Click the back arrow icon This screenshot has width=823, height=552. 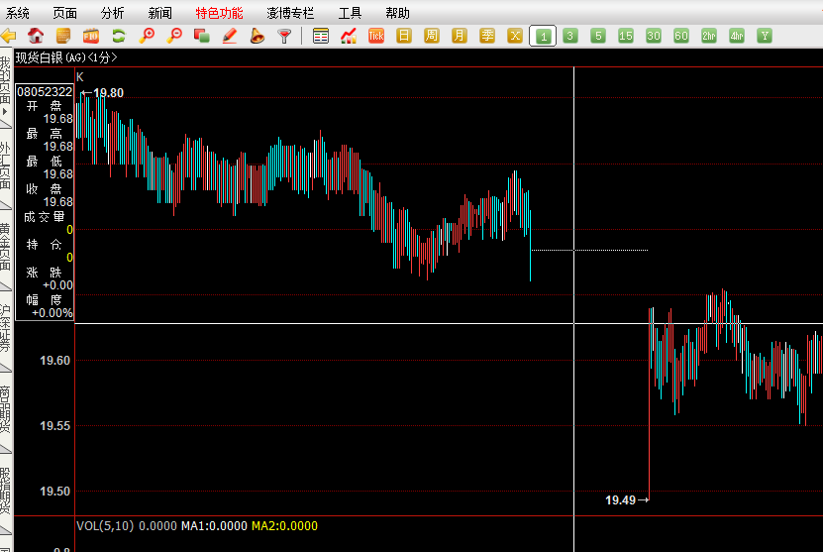(x=9, y=36)
